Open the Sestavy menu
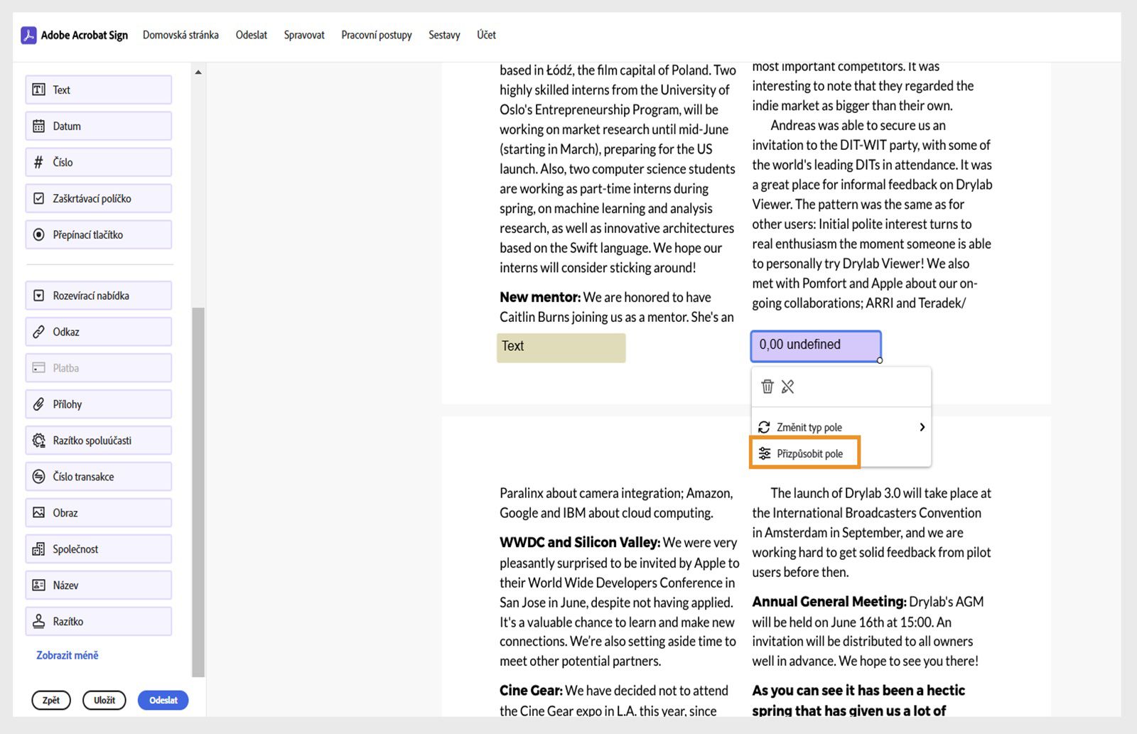Viewport: 1137px width, 734px height. [444, 35]
